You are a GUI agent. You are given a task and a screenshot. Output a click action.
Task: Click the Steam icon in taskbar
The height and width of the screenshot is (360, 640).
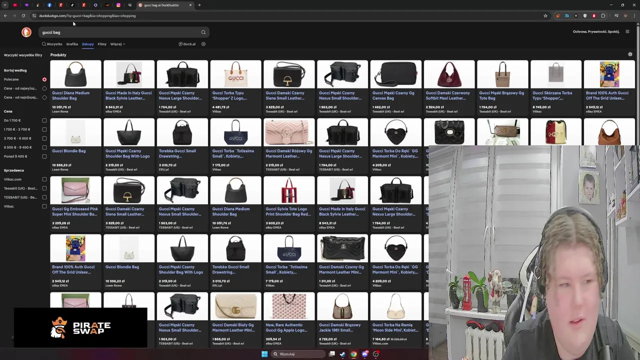(x=342, y=354)
